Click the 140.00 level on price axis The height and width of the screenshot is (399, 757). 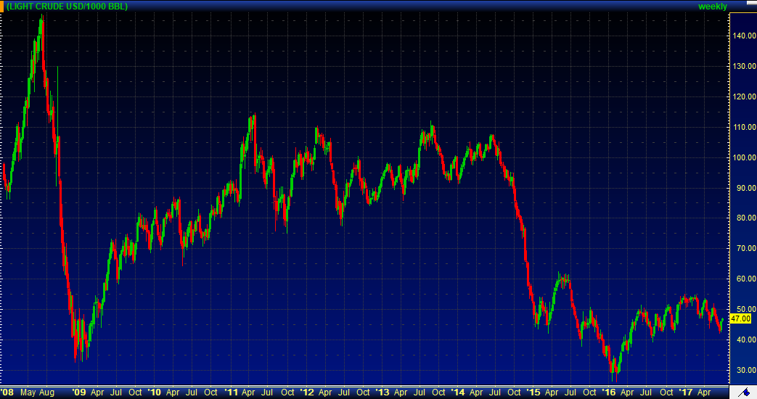[742, 36]
